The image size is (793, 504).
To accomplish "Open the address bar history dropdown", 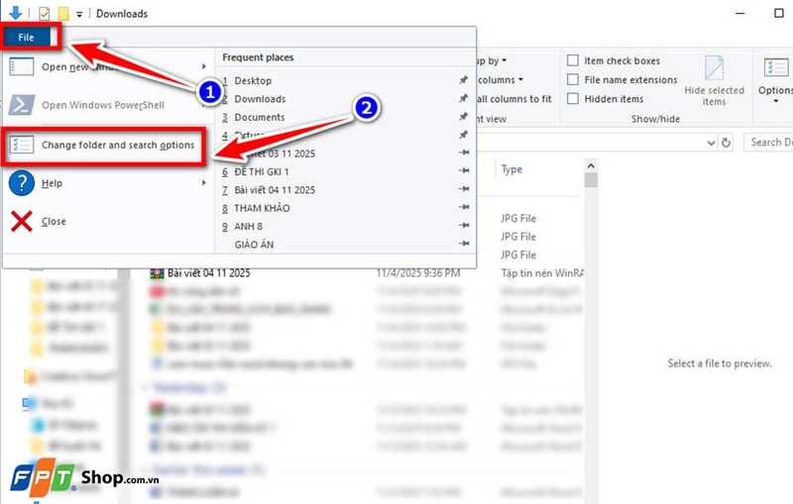I will (711, 143).
